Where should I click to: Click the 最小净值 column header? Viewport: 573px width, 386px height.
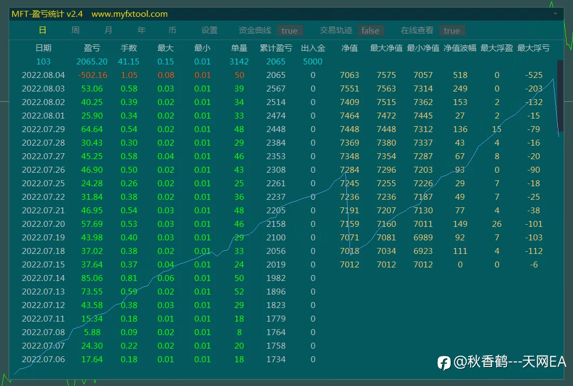tap(423, 48)
